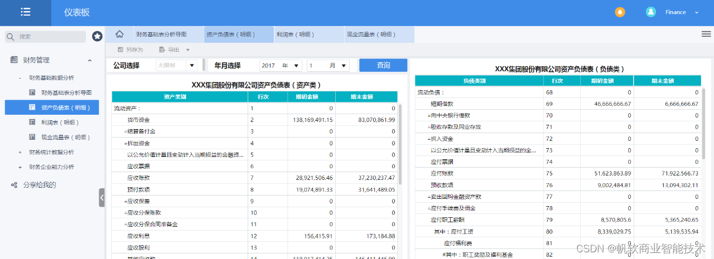The width and height of the screenshot is (714, 259).
Task: Select the 短期借款 row label
Action: tap(442, 104)
